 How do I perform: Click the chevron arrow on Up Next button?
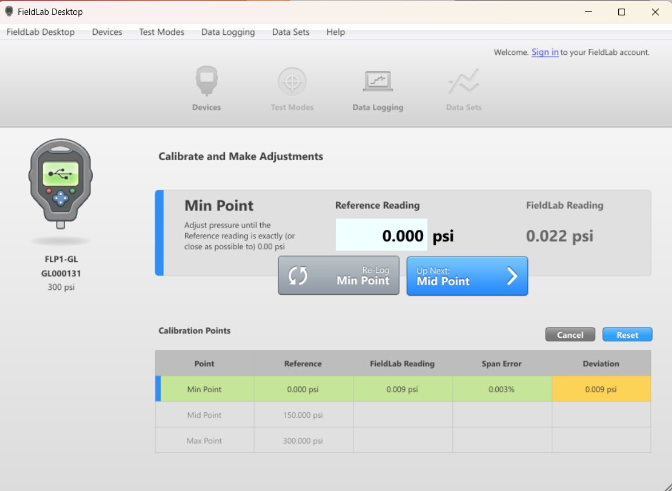(512, 276)
